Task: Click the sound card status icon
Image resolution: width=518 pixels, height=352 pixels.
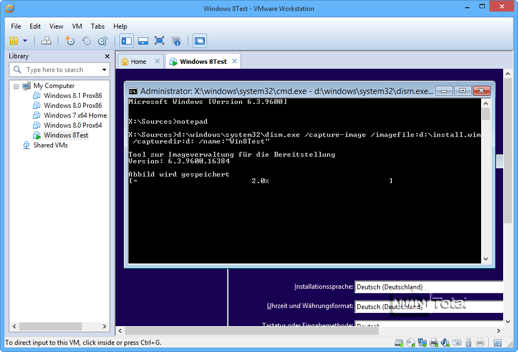Action: [x=445, y=343]
